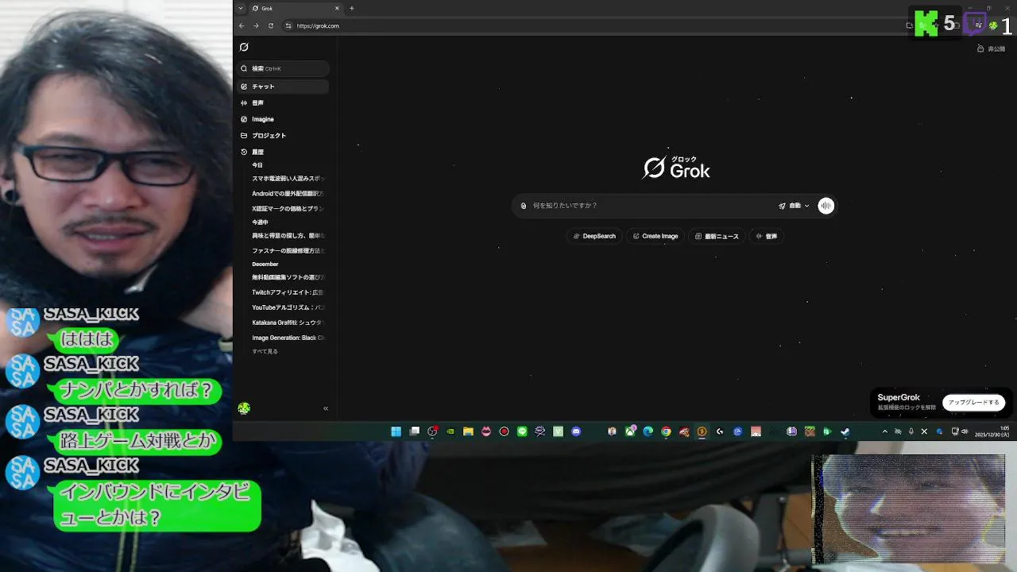The width and height of the screenshot is (1017, 572).
Task: Open the history chat スマホ電波弱い人混みスポット
Action: pyautogui.click(x=288, y=179)
